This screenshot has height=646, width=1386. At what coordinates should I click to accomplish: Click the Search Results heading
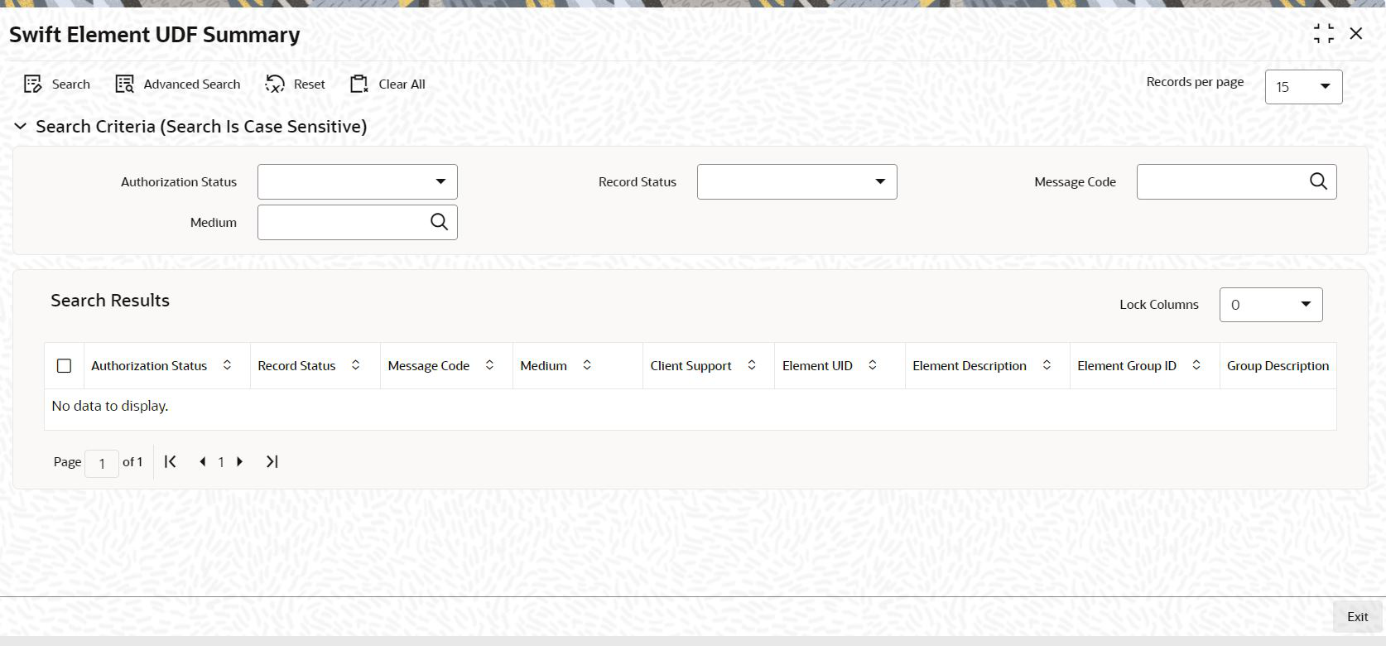110,301
